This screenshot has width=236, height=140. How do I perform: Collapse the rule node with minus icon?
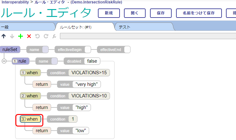pyautogui.click(x=4, y=61)
